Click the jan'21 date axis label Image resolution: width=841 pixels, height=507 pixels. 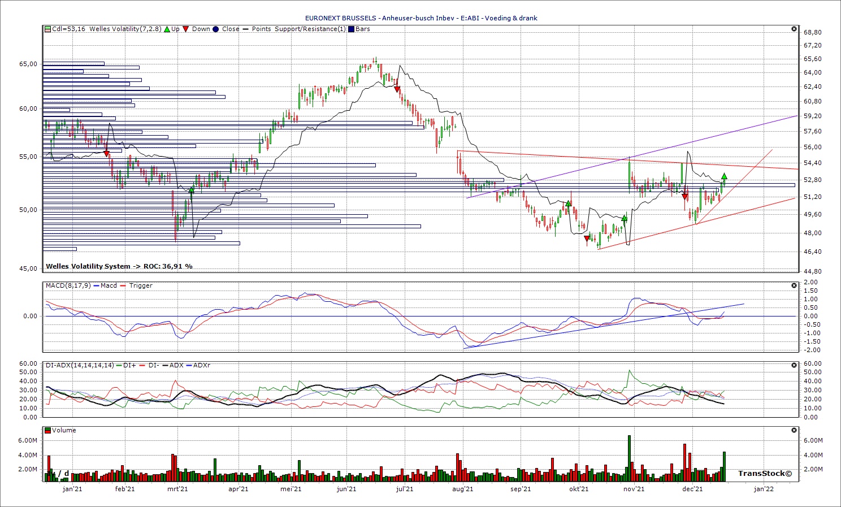pos(72,489)
